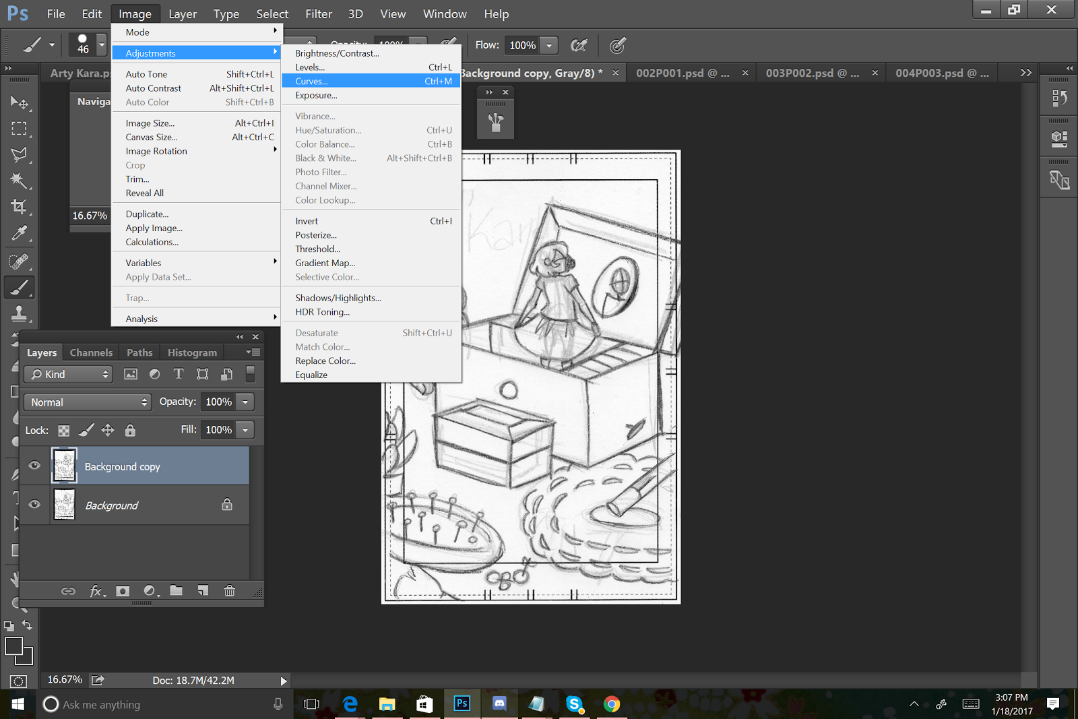The image size is (1078, 719).
Task: Select the Clone Stamp tool
Action: pyautogui.click(x=19, y=313)
